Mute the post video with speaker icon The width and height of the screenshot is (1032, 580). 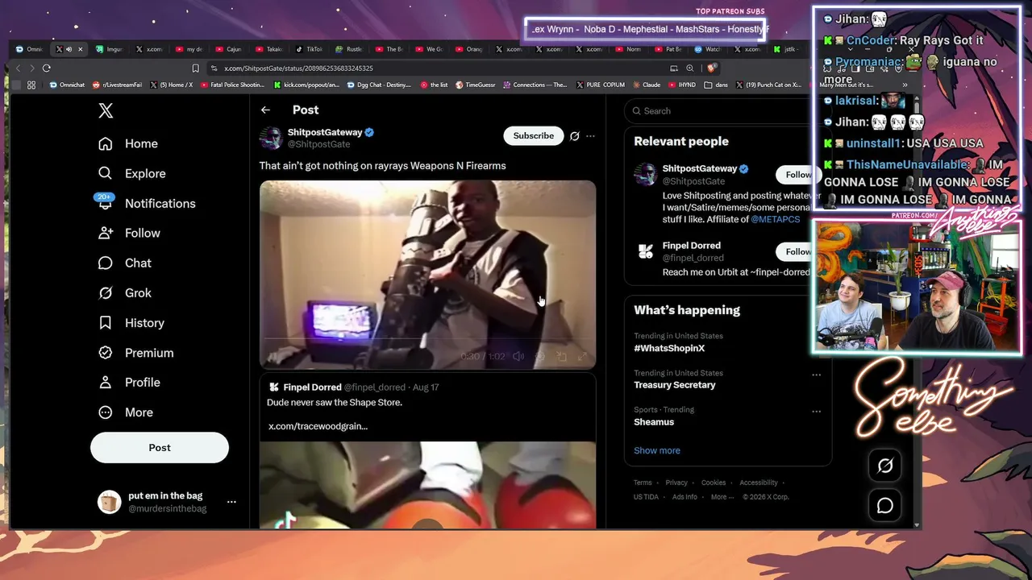click(518, 356)
